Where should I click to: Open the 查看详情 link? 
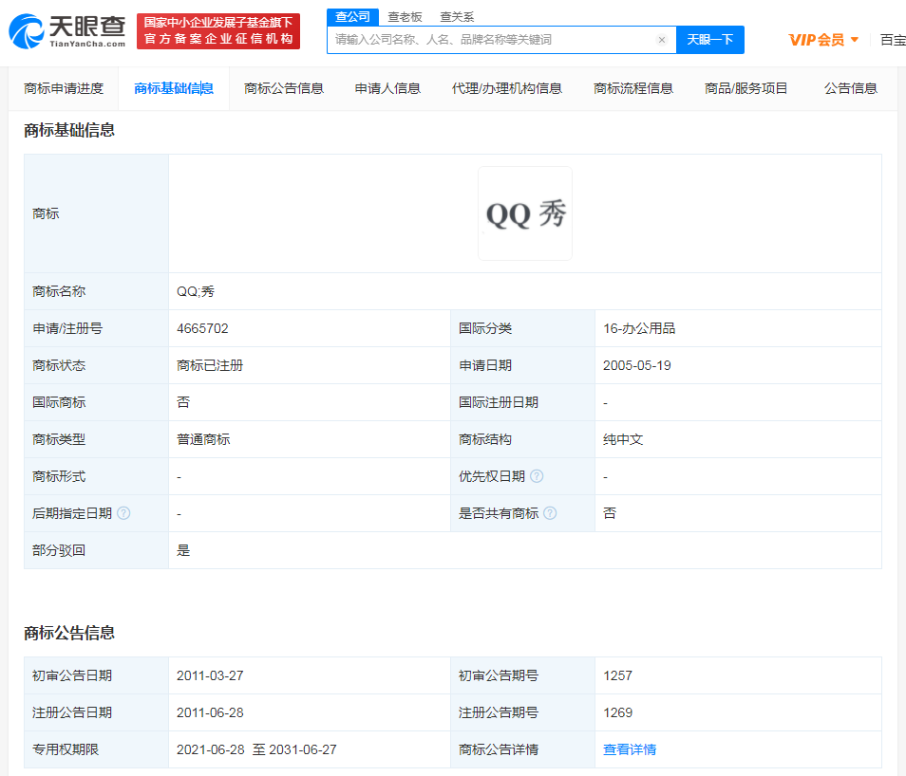(630, 749)
